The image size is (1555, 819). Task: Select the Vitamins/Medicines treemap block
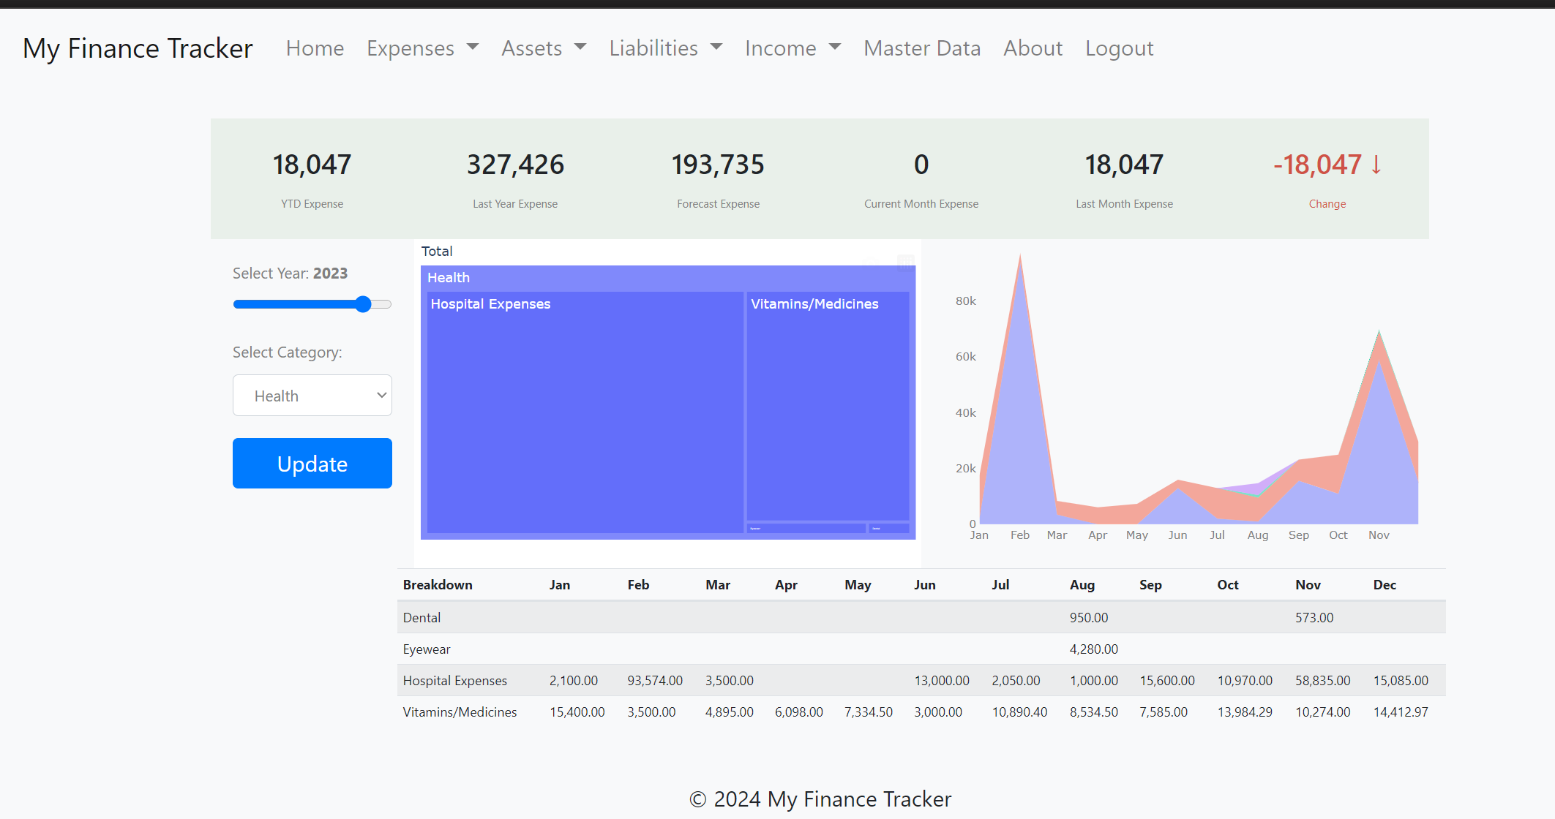coord(827,406)
